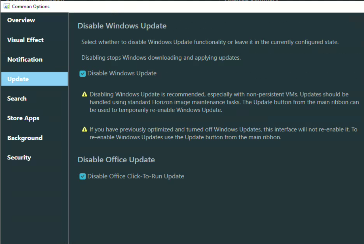Click the 'Disable Windows Update' checkbox label text
This screenshot has height=244, width=364.
pyautogui.click(x=122, y=73)
